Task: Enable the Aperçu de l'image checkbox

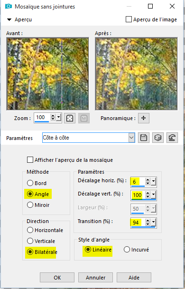Action: [129, 19]
